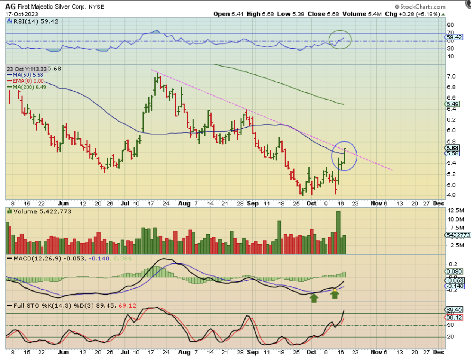Click the 10.0M volume axis label
Image resolution: width=471 pixels, height=357 pixels.
456,219
